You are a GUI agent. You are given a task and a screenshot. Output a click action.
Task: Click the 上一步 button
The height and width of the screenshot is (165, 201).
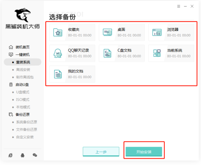click(x=101, y=152)
